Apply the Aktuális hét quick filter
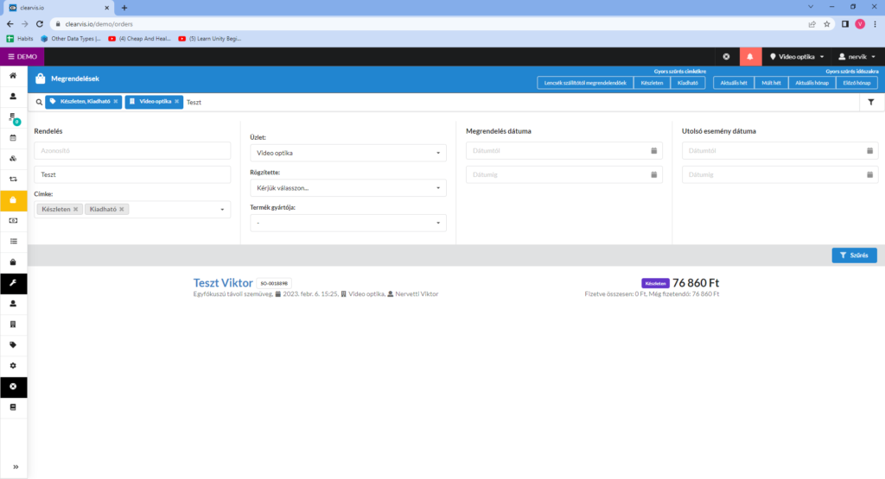The width and height of the screenshot is (885, 479). pos(733,83)
